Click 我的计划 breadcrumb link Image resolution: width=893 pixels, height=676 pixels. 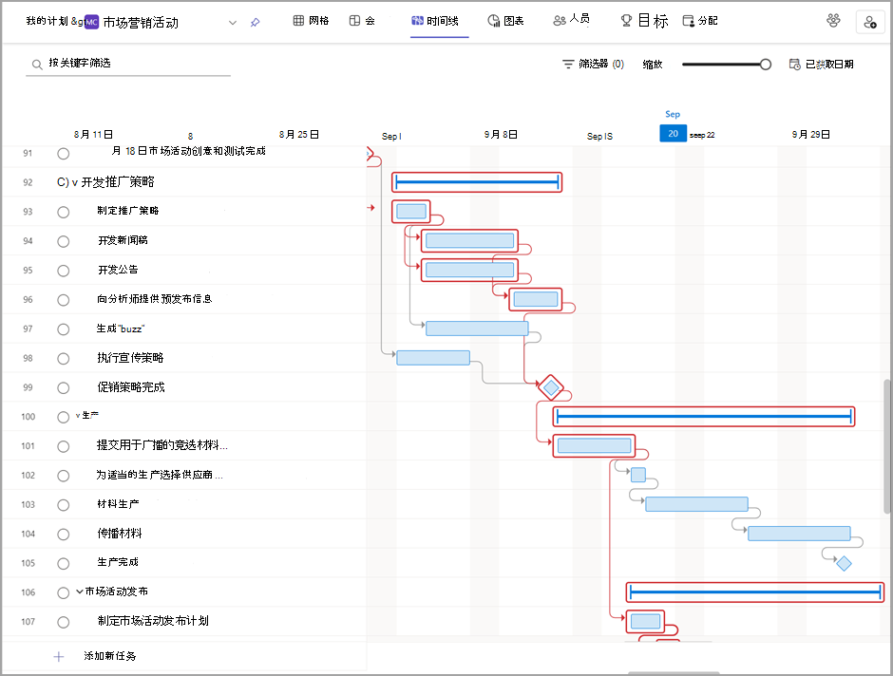click(x=47, y=22)
